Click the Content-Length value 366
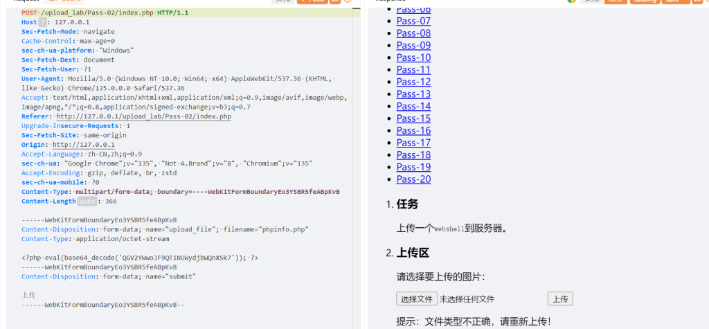The width and height of the screenshot is (709, 329). 111,202
